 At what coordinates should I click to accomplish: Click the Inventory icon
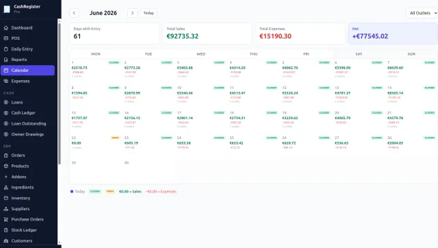(6, 198)
